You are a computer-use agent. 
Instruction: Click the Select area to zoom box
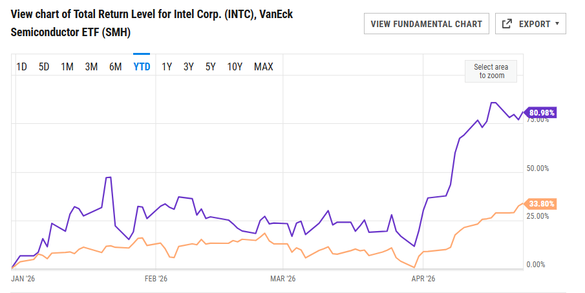491,71
